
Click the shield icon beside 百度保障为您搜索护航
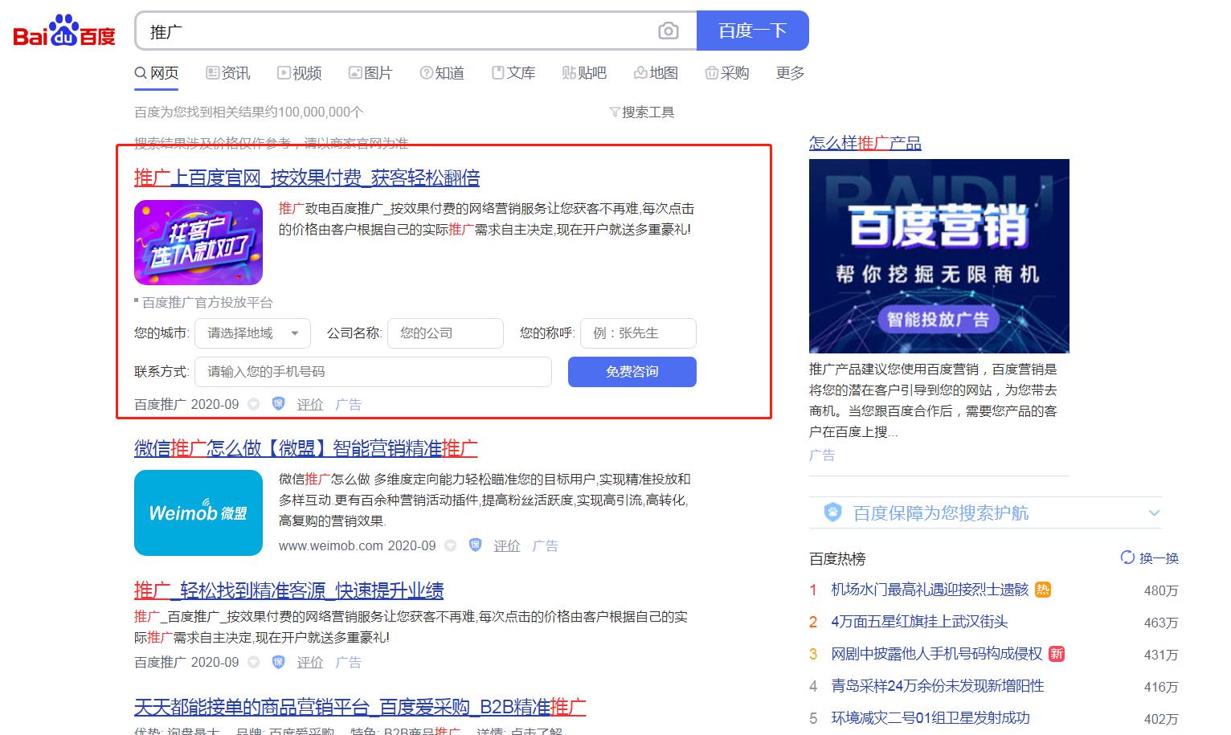[833, 512]
